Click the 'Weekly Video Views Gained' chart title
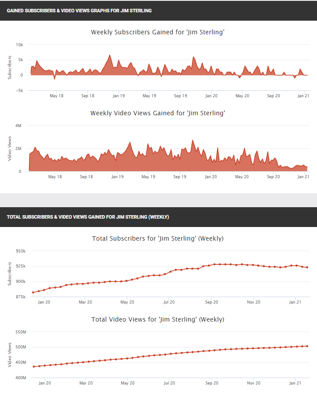This screenshot has height=399, width=317. click(x=158, y=113)
